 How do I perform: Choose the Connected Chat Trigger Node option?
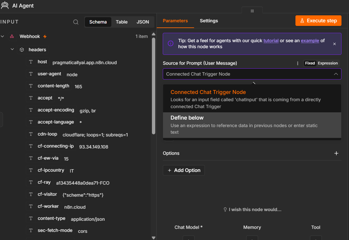pyautogui.click(x=252, y=99)
